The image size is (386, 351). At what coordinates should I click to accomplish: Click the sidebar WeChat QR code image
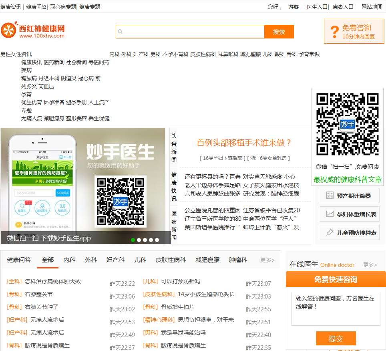tap(347, 124)
